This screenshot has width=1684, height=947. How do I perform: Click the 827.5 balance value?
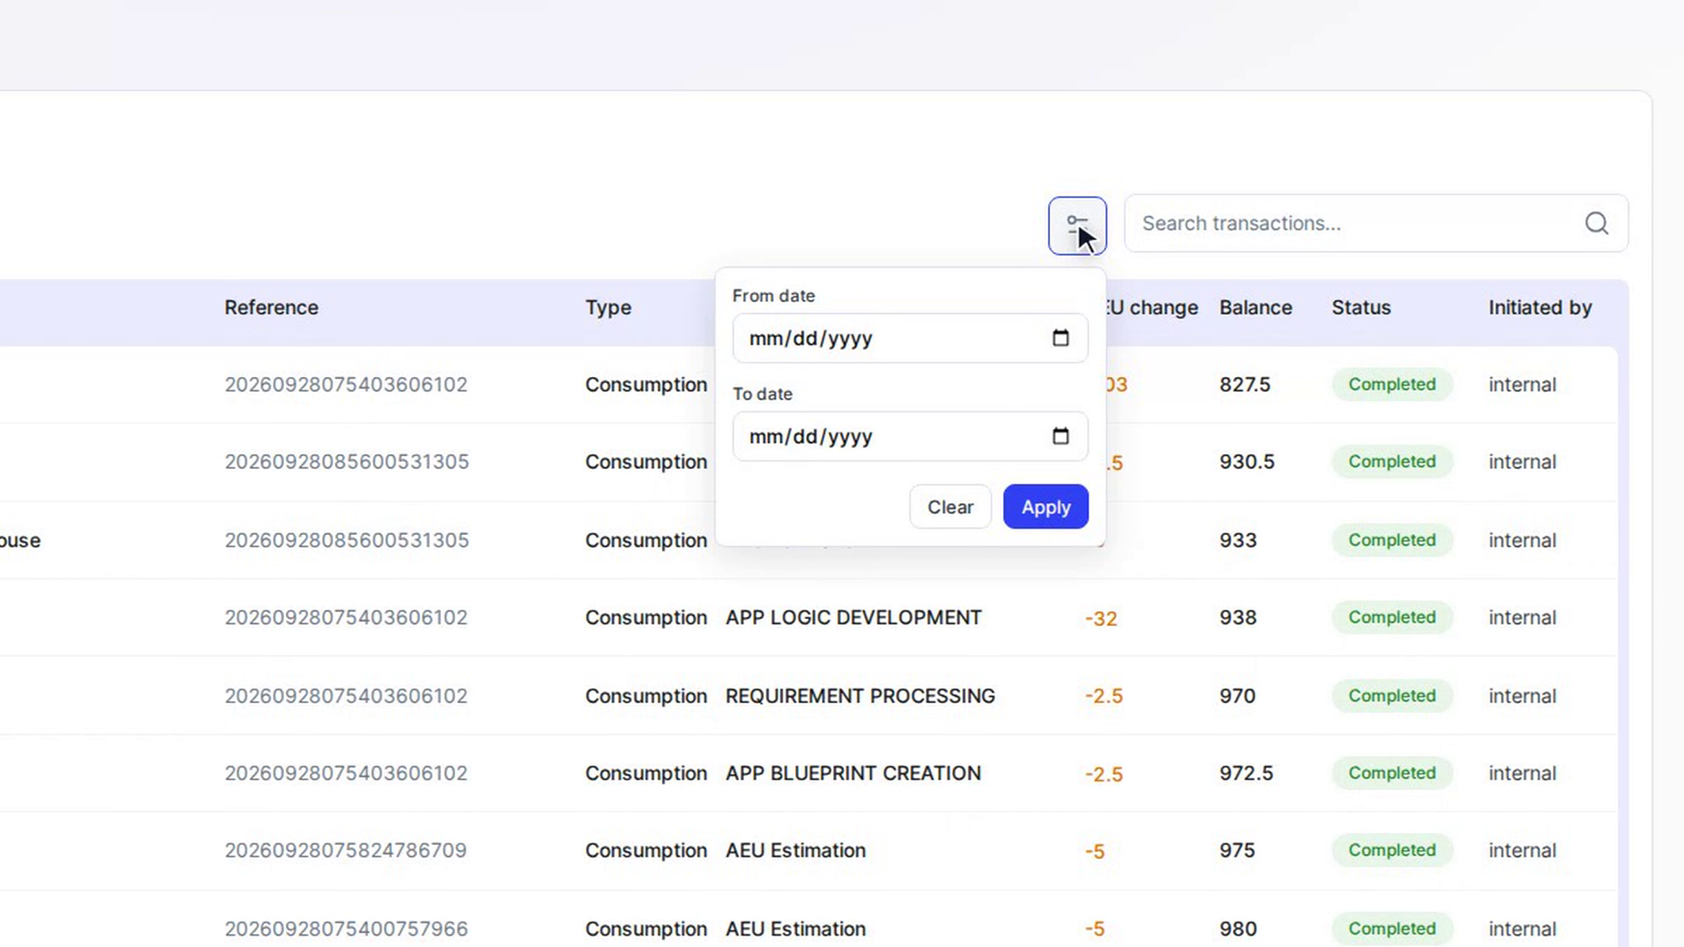point(1245,385)
